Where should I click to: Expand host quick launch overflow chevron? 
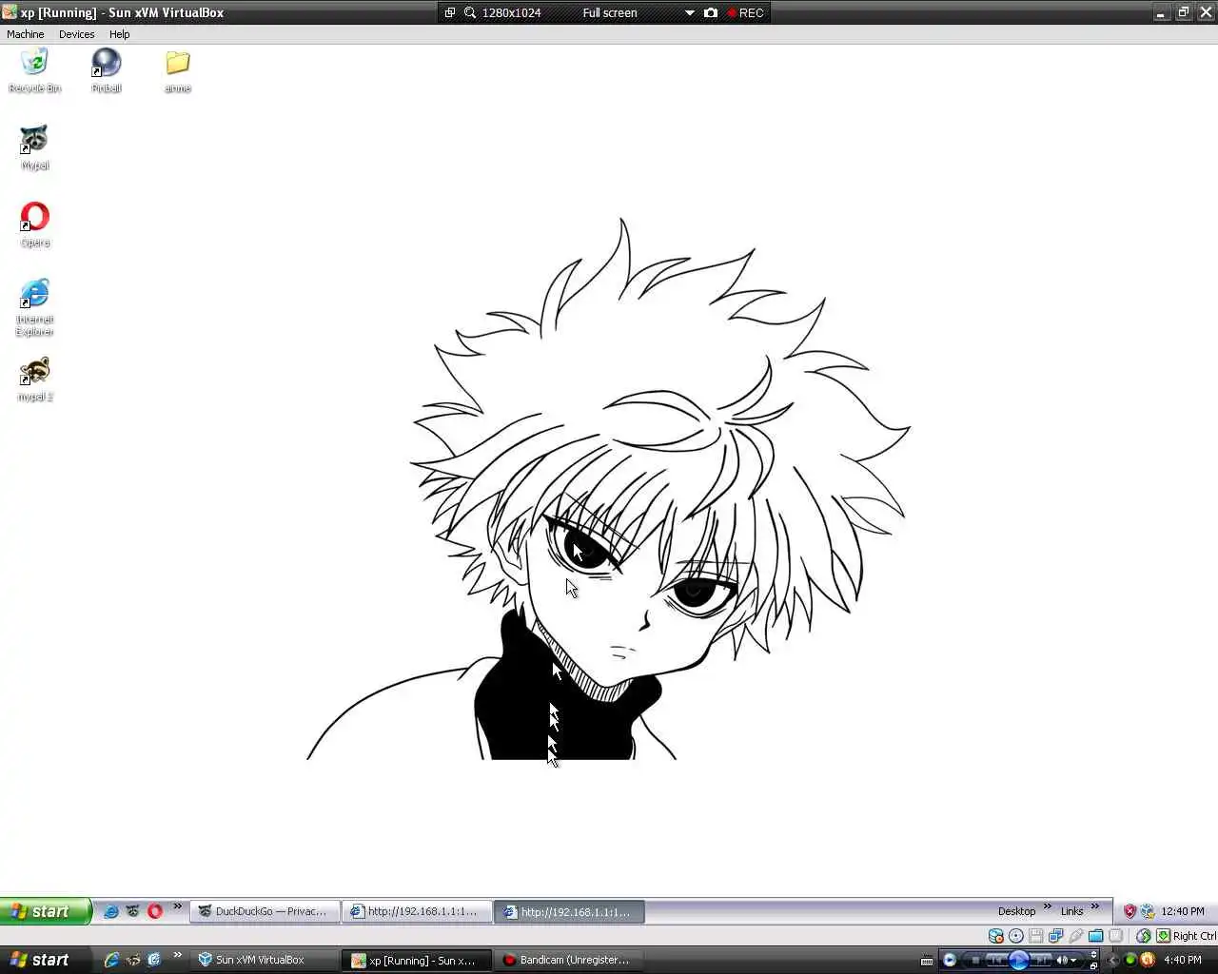point(177,955)
